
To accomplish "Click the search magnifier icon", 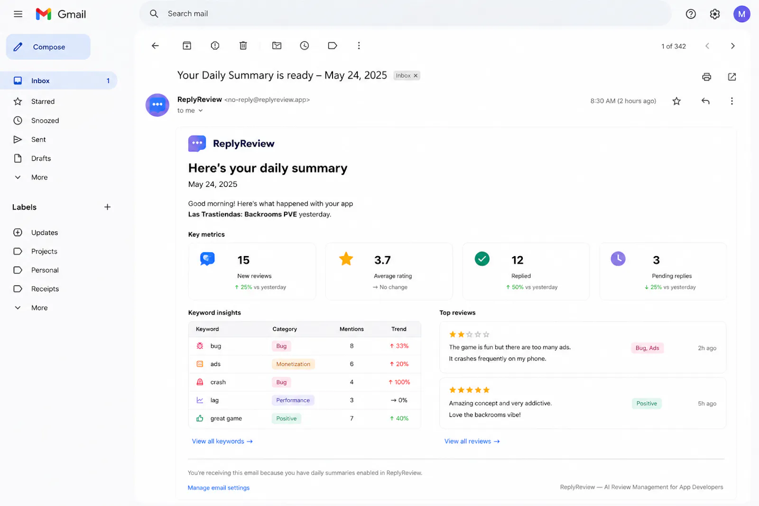I will 154,14.
